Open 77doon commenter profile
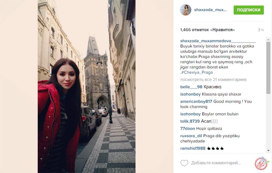Screen dimensions: 272x173 [x=187, y=129]
